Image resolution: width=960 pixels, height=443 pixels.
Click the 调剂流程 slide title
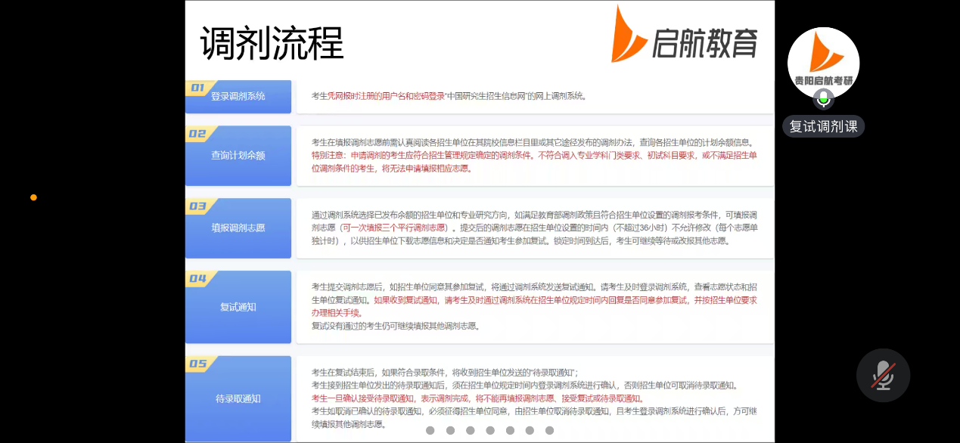click(272, 43)
